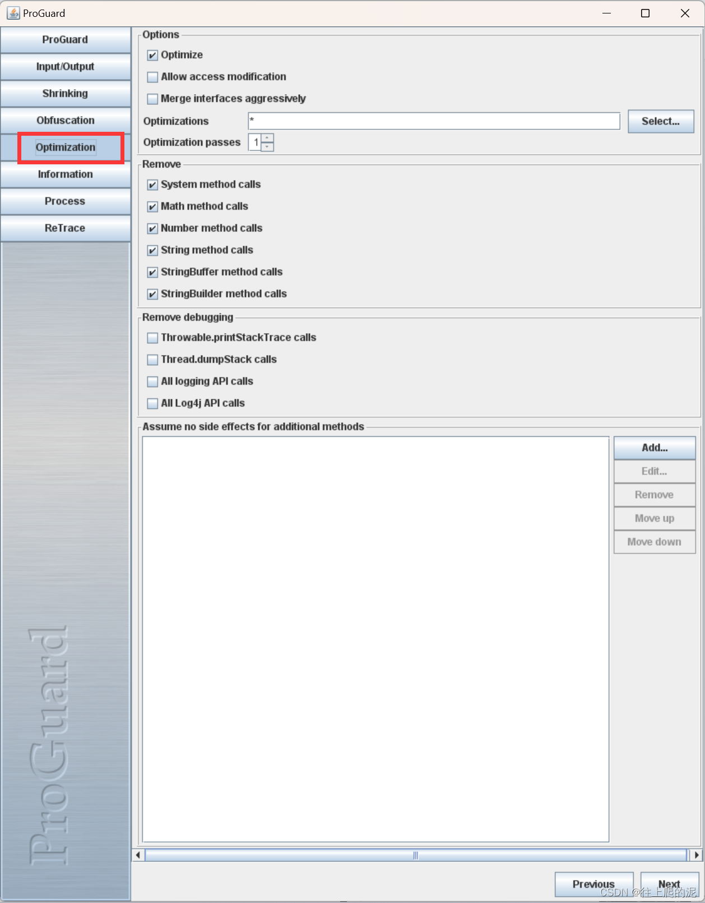This screenshot has height=903, width=705.
Task: Click the additional methods list area
Action: (375, 639)
